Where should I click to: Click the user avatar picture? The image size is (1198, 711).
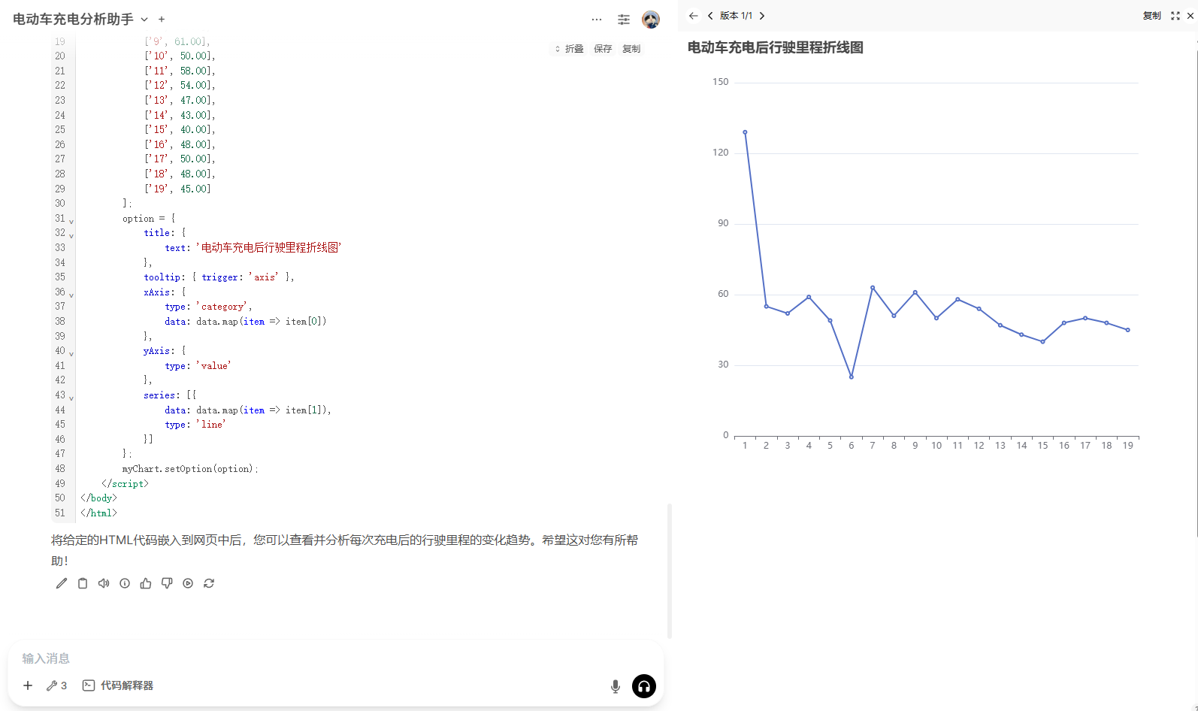tap(651, 20)
